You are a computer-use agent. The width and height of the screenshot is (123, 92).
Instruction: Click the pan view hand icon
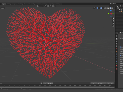(113, 21)
